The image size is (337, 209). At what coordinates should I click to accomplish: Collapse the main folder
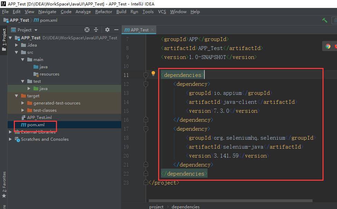click(23, 60)
